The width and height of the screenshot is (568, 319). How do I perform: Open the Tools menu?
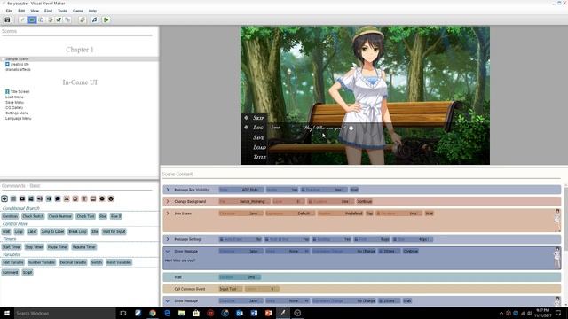coord(63,11)
